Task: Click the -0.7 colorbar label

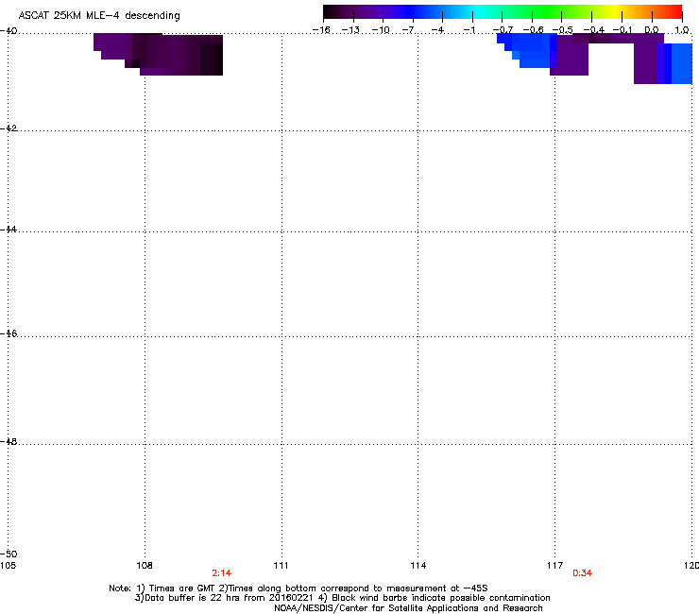Action: point(503,30)
